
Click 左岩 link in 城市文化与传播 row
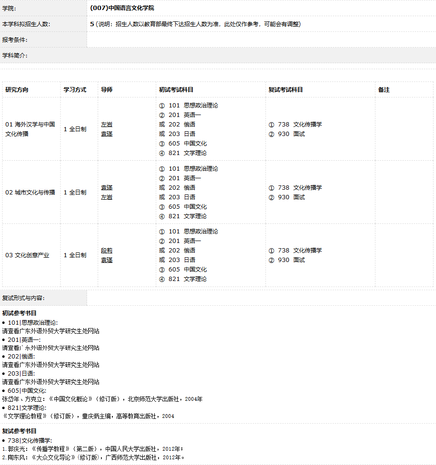point(107,197)
